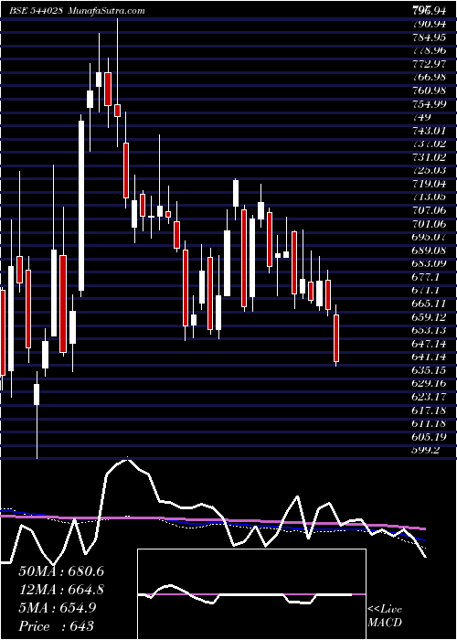Select the 725.03 price level

(431, 171)
